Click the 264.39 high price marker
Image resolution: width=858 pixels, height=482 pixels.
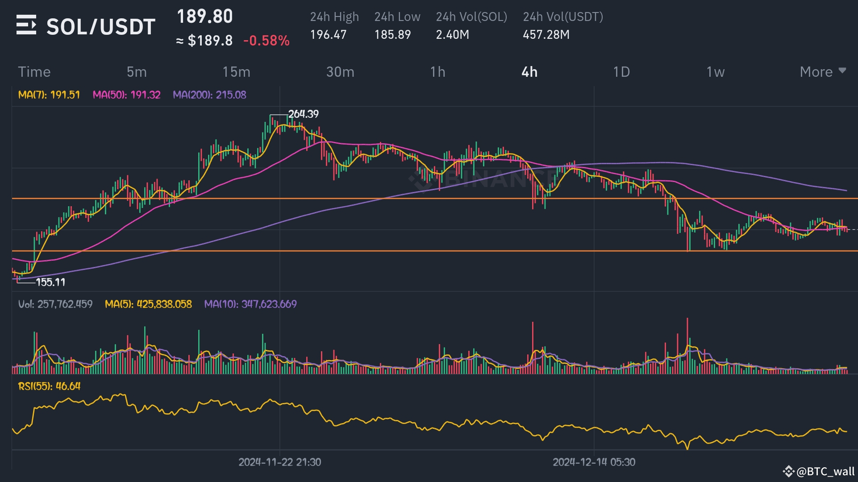coord(304,114)
